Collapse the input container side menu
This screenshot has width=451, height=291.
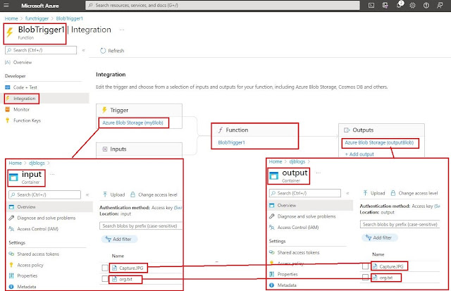[x=87, y=194]
